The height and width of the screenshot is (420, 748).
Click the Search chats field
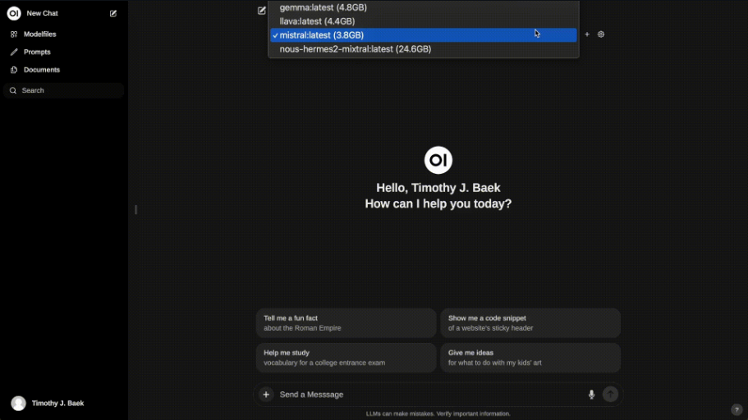pos(64,90)
